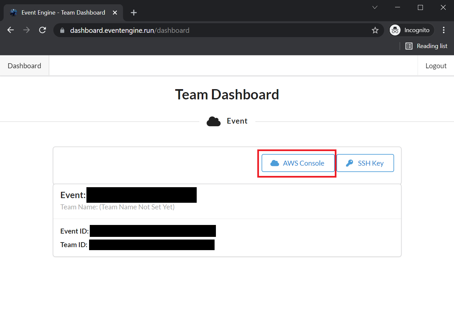Open a new tab with the plus icon
The height and width of the screenshot is (326, 454).
[134, 13]
